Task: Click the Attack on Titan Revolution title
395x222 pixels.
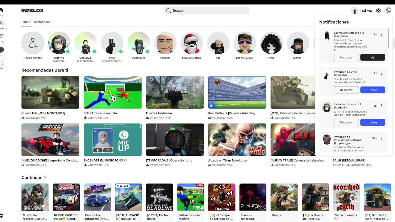Action: pyautogui.click(x=228, y=160)
